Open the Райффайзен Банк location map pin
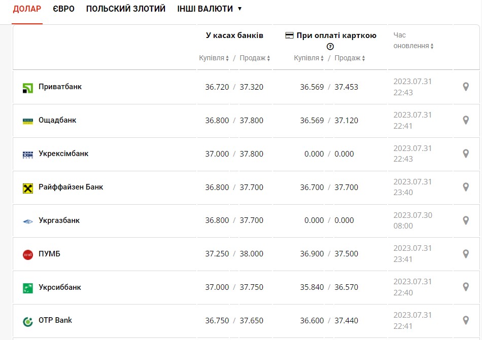 click(x=466, y=187)
